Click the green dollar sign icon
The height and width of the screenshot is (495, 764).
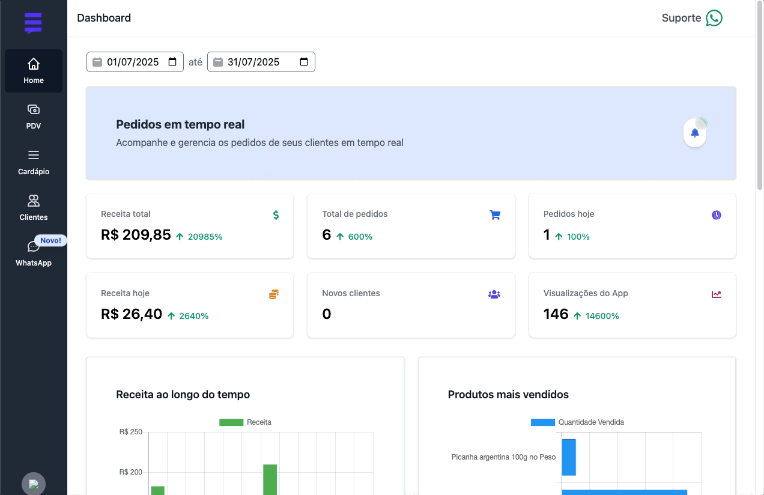coord(276,215)
